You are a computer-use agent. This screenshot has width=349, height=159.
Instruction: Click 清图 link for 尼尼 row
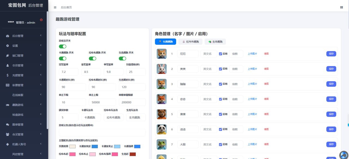266,54
